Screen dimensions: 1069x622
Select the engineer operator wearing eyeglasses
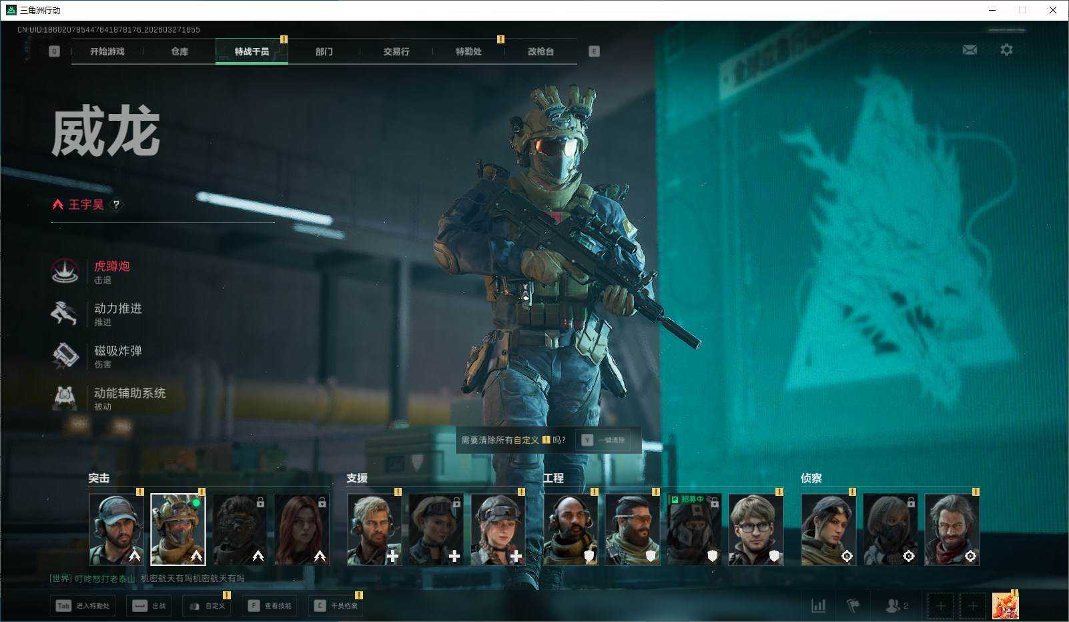pos(755,530)
